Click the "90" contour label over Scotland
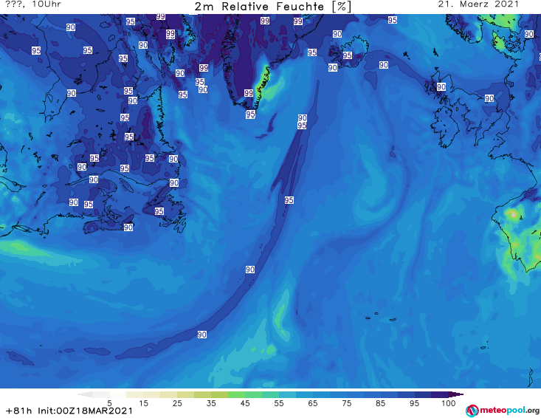The image size is (541, 418). click(x=441, y=86)
